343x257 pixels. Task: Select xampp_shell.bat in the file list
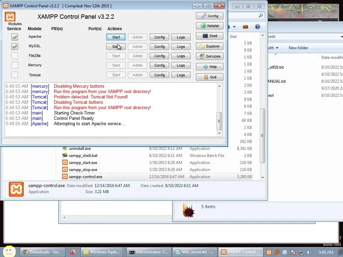pyautogui.click(x=83, y=156)
